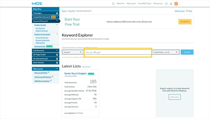Collapse the Explore by Site arrow

pos(57,24)
